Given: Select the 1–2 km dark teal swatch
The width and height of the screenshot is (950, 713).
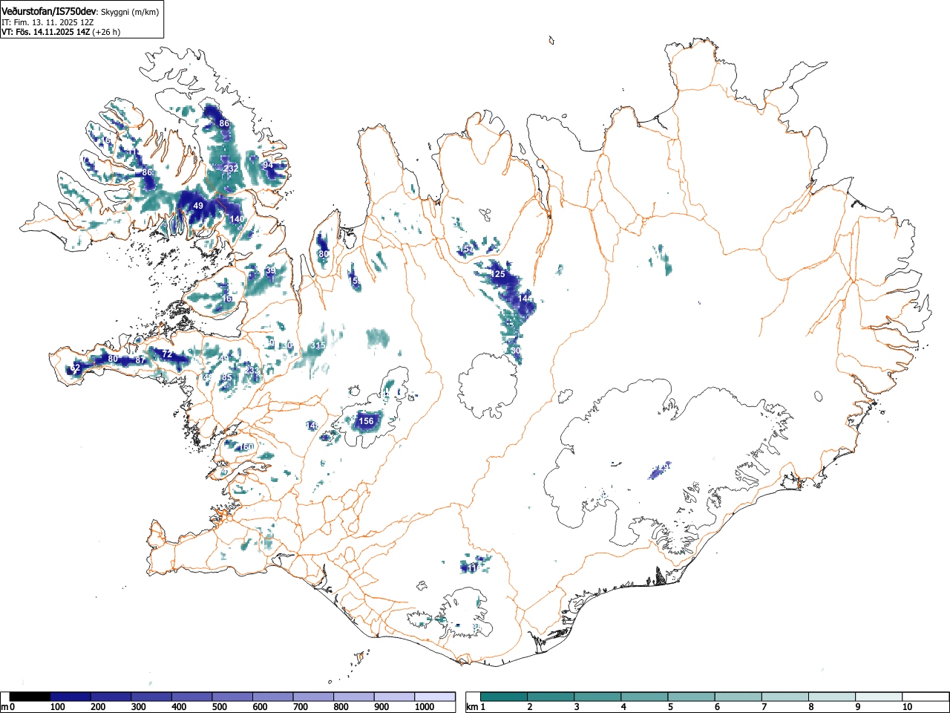Looking at the screenshot, I should (504, 697).
